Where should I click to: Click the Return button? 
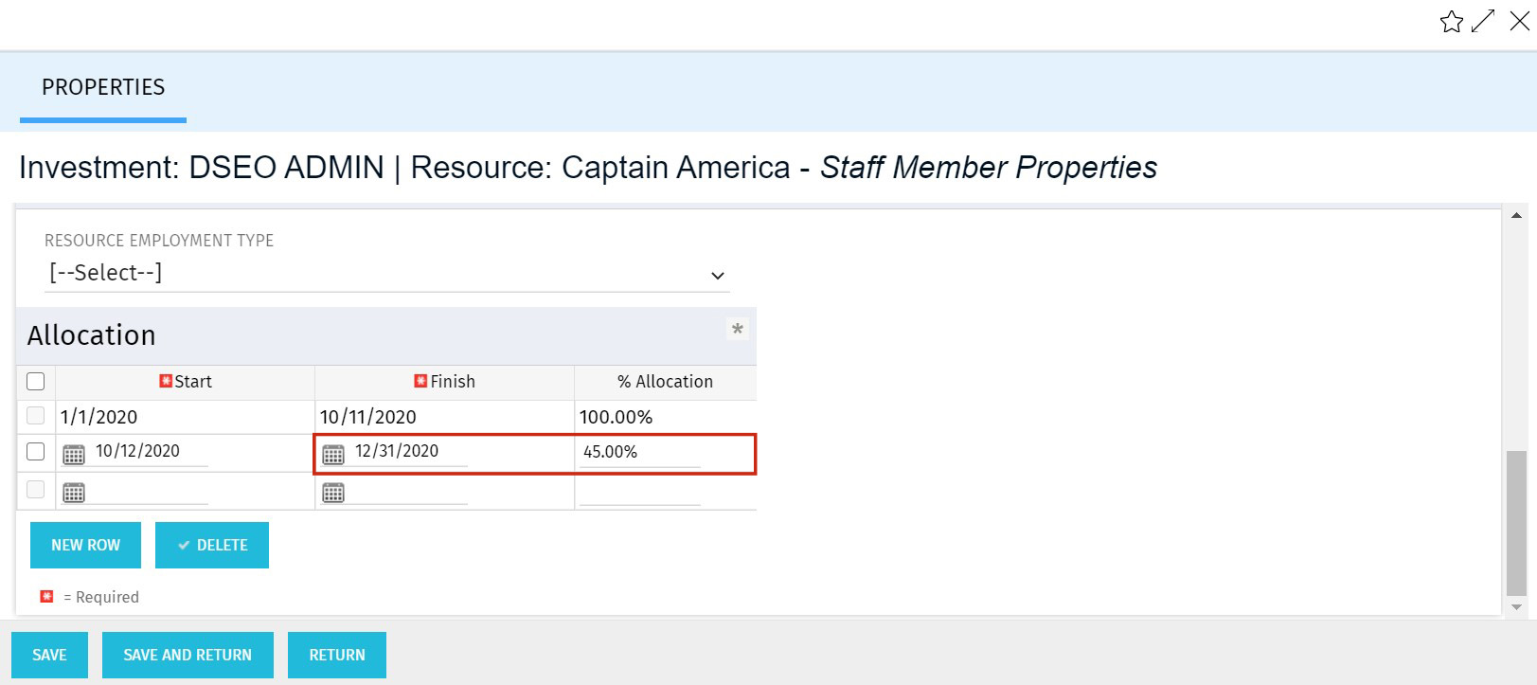click(x=337, y=656)
